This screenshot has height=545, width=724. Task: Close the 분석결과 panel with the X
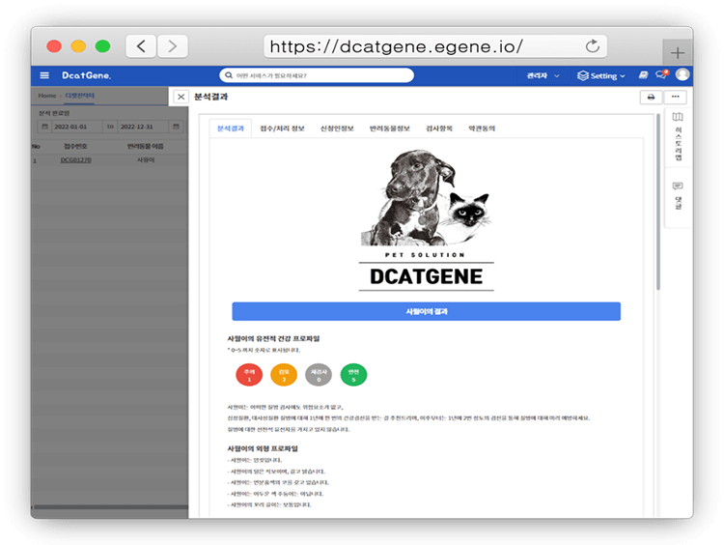(181, 97)
